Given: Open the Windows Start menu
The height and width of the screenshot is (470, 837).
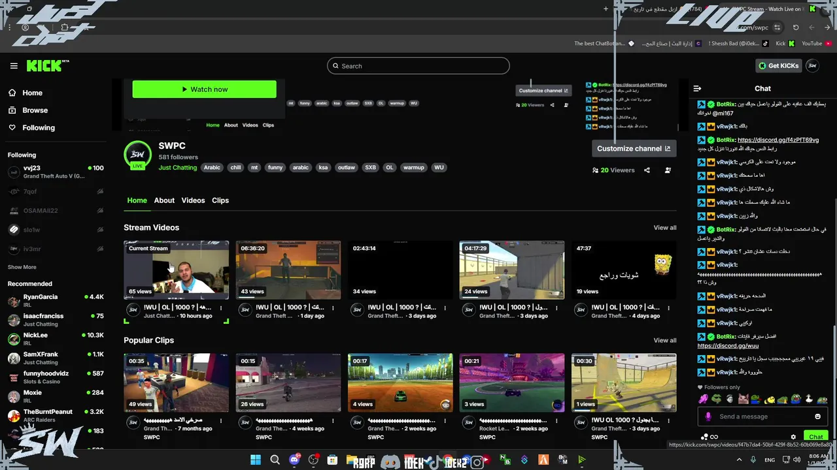Looking at the screenshot, I should 256,460.
